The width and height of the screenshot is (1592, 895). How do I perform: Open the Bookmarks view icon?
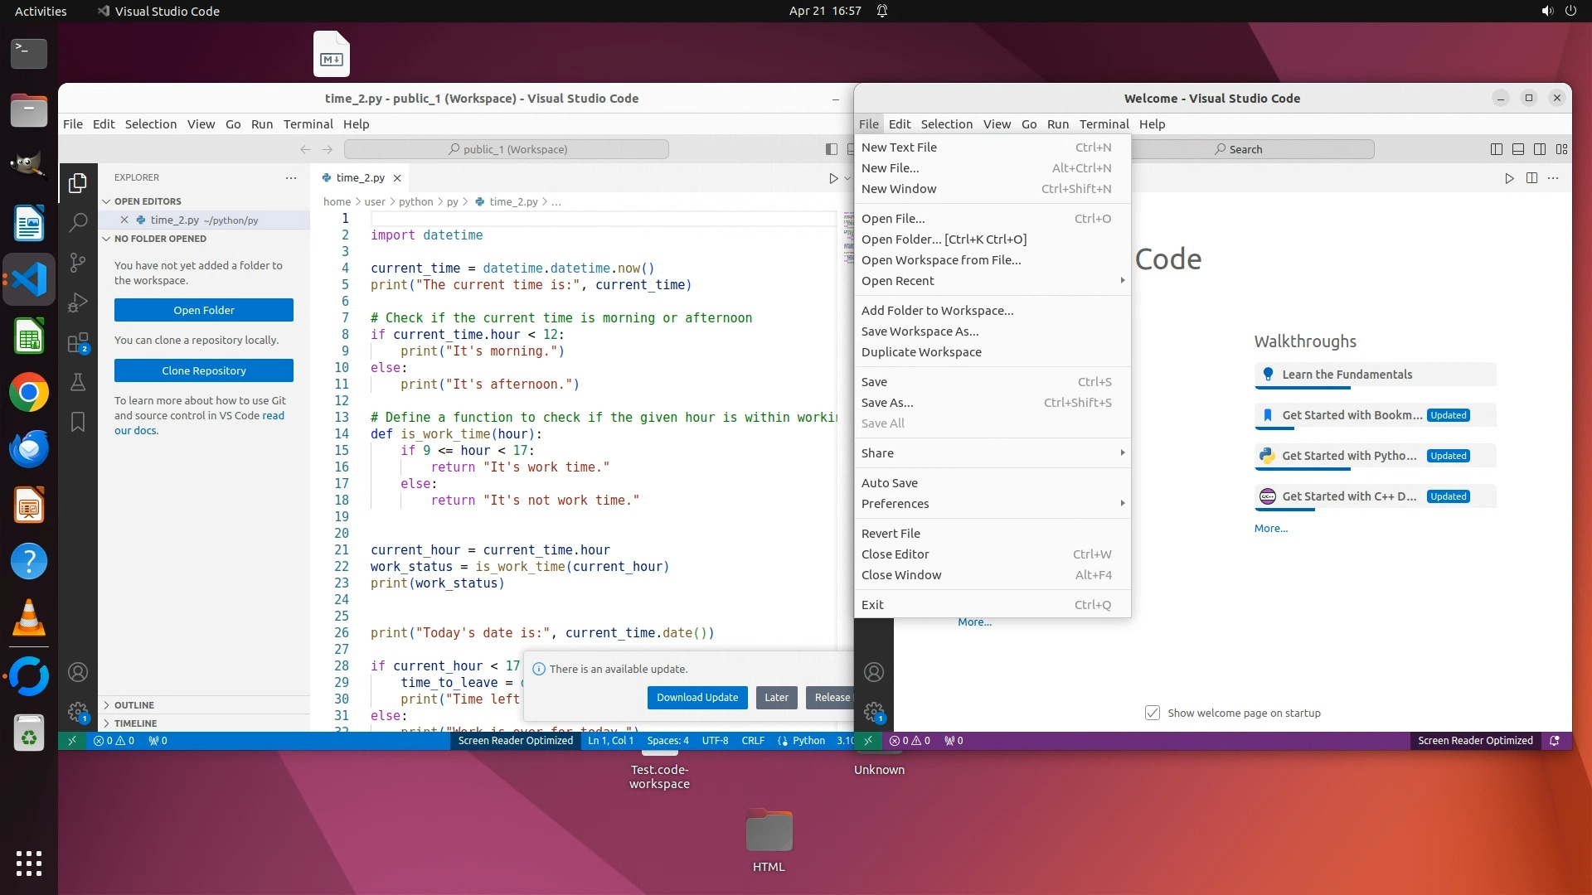pyautogui.click(x=78, y=422)
